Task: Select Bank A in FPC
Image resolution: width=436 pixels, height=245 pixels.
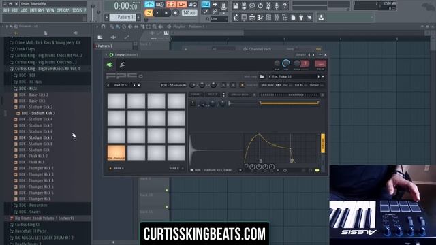Action: tap(116, 168)
